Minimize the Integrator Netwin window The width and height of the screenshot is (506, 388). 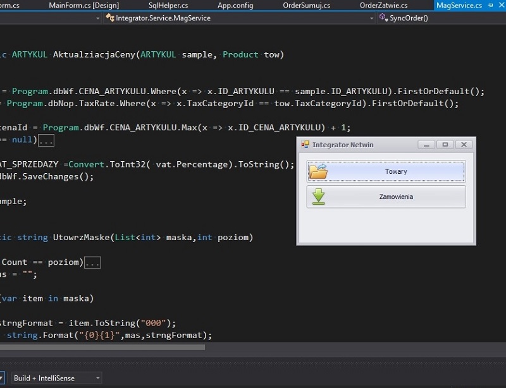(x=426, y=145)
